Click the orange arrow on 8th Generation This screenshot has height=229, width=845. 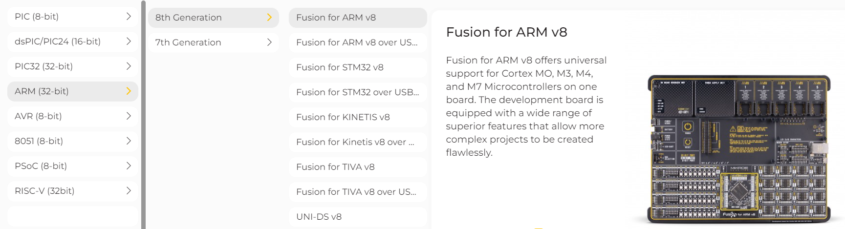coord(269,18)
